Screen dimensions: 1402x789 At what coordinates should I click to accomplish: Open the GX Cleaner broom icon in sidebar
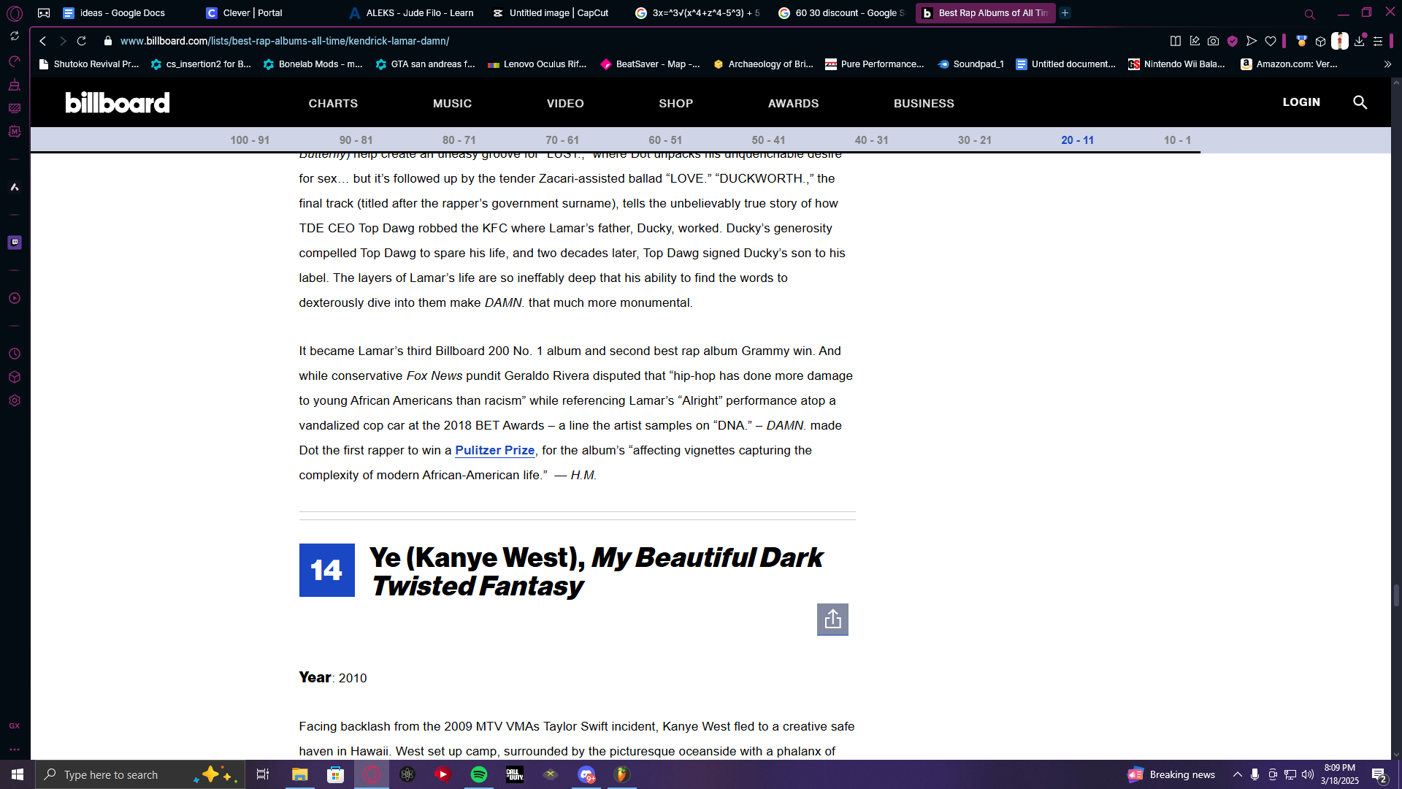[14, 85]
